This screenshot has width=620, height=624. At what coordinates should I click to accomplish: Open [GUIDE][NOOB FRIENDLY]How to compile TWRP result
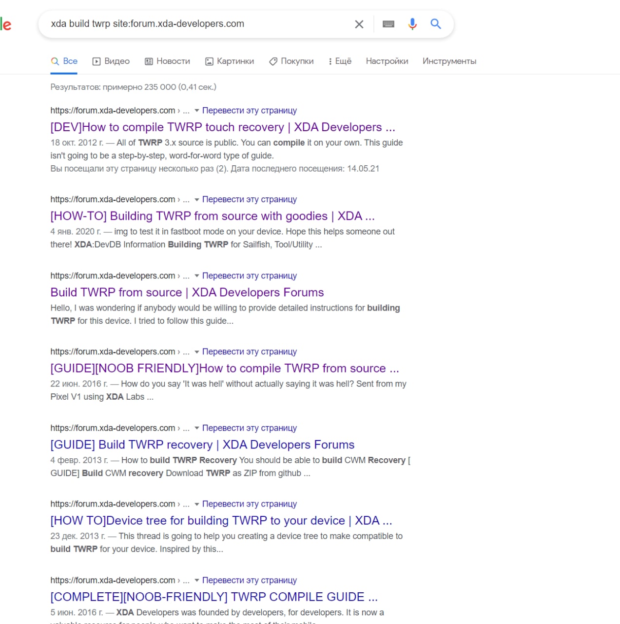pos(225,369)
